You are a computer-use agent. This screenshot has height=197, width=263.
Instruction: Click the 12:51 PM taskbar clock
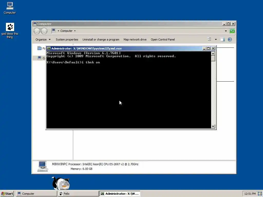click(x=250, y=194)
